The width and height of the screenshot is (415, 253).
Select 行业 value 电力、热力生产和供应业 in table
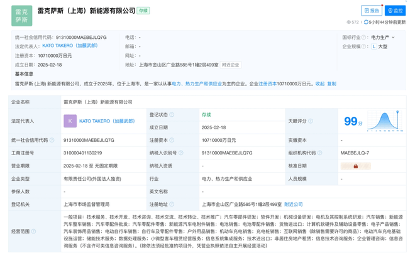(227, 179)
